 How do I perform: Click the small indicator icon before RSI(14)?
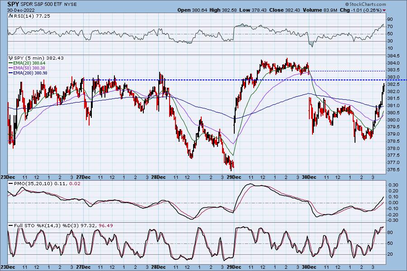click(x=10, y=16)
